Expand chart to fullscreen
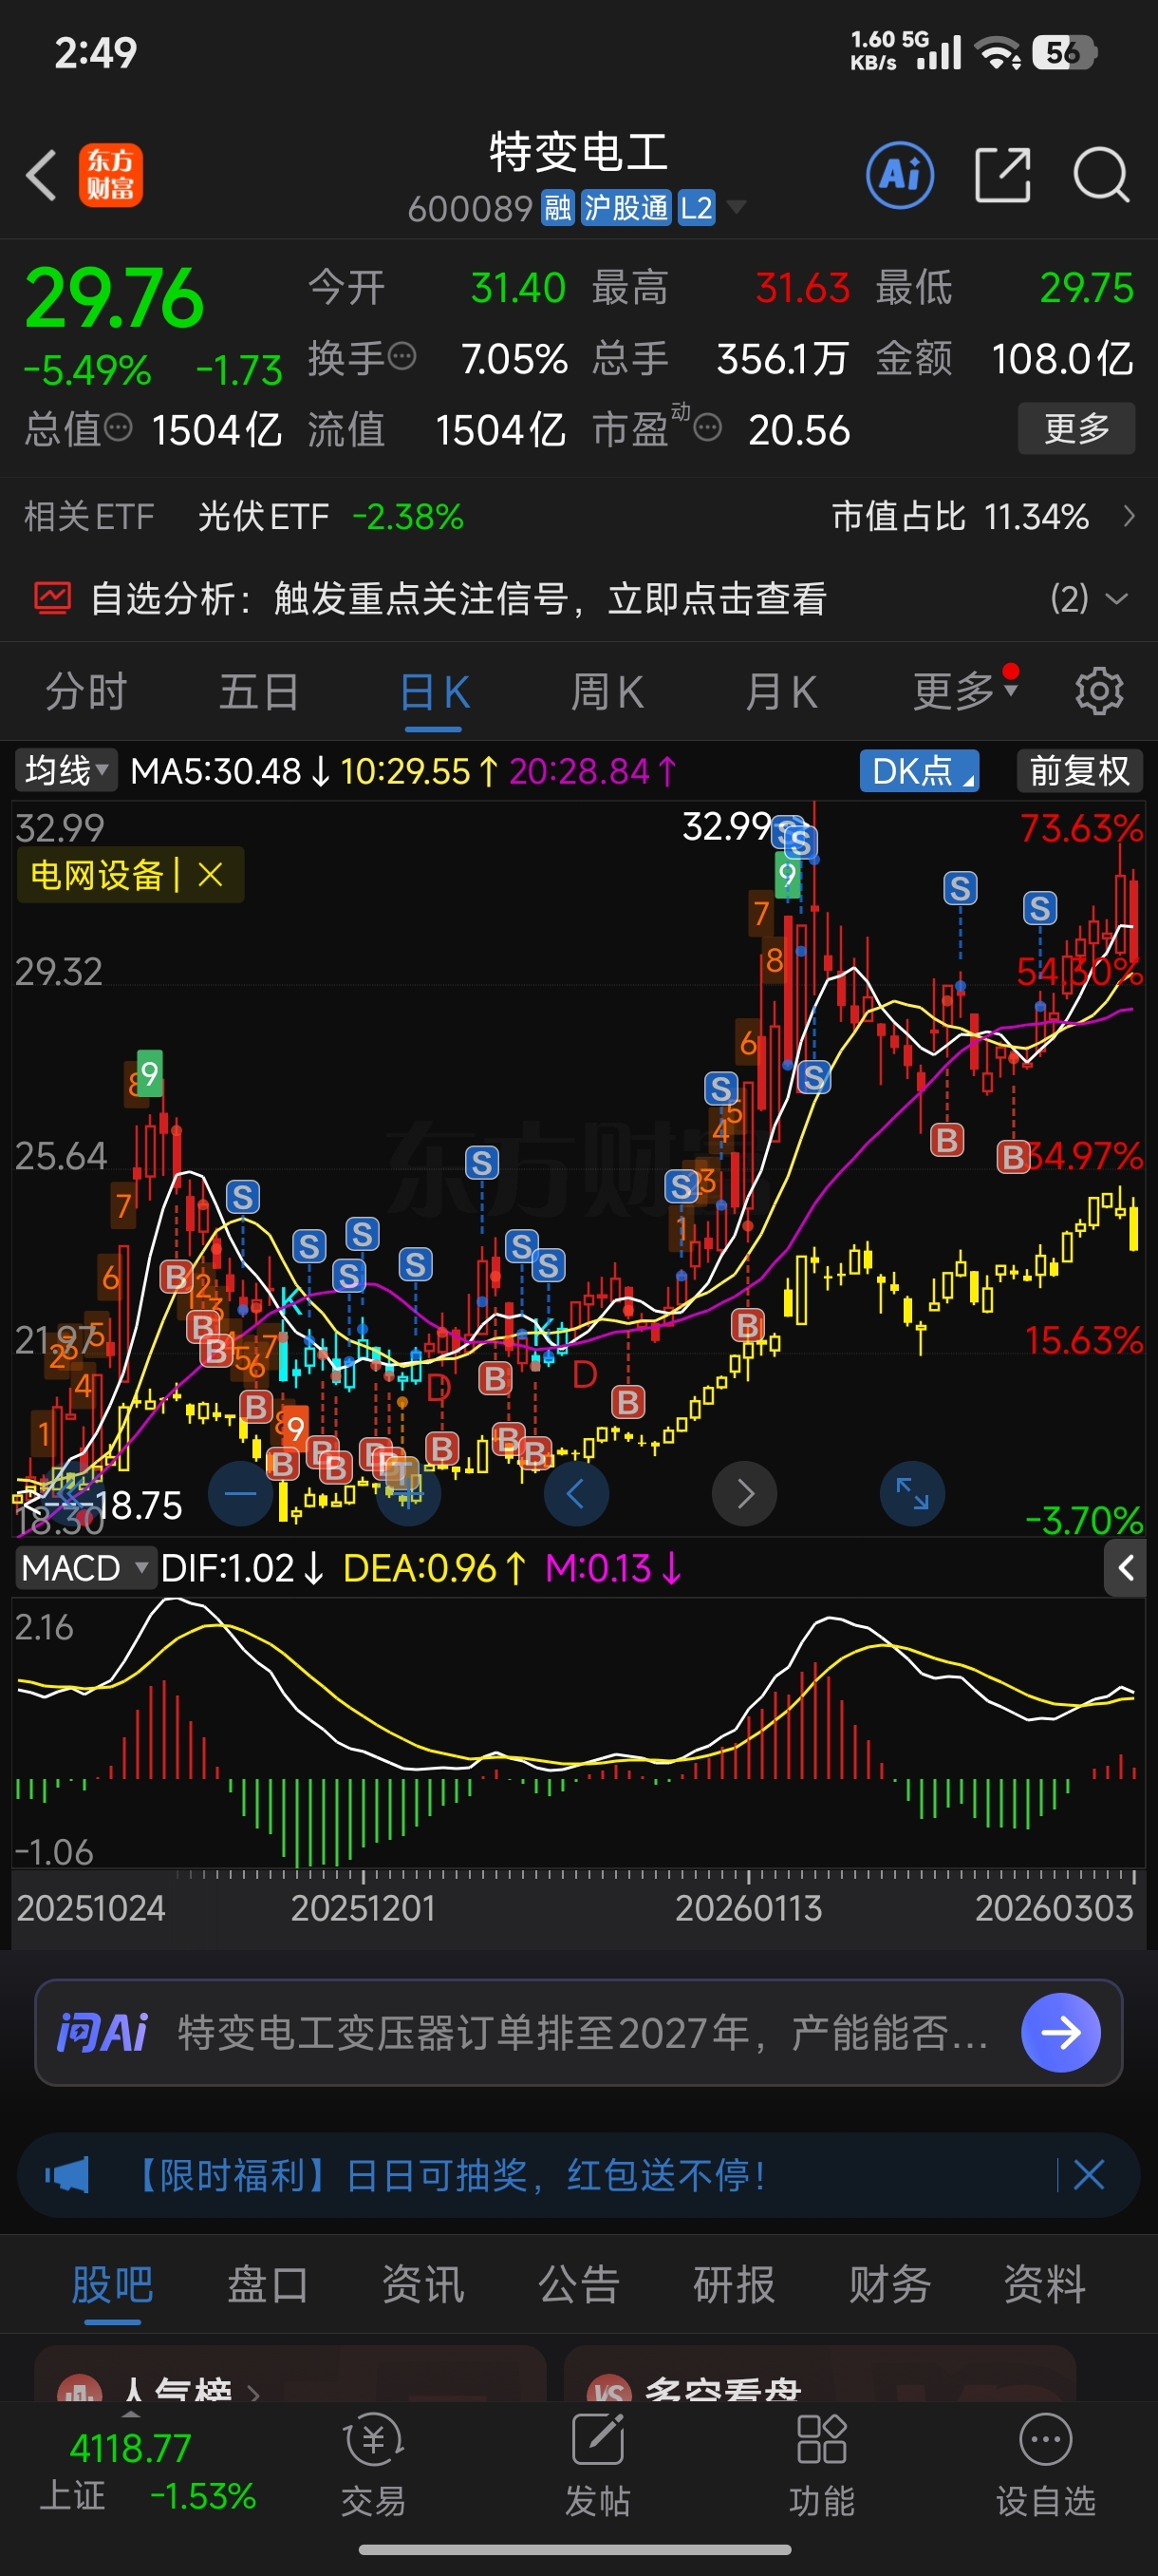 point(912,1493)
